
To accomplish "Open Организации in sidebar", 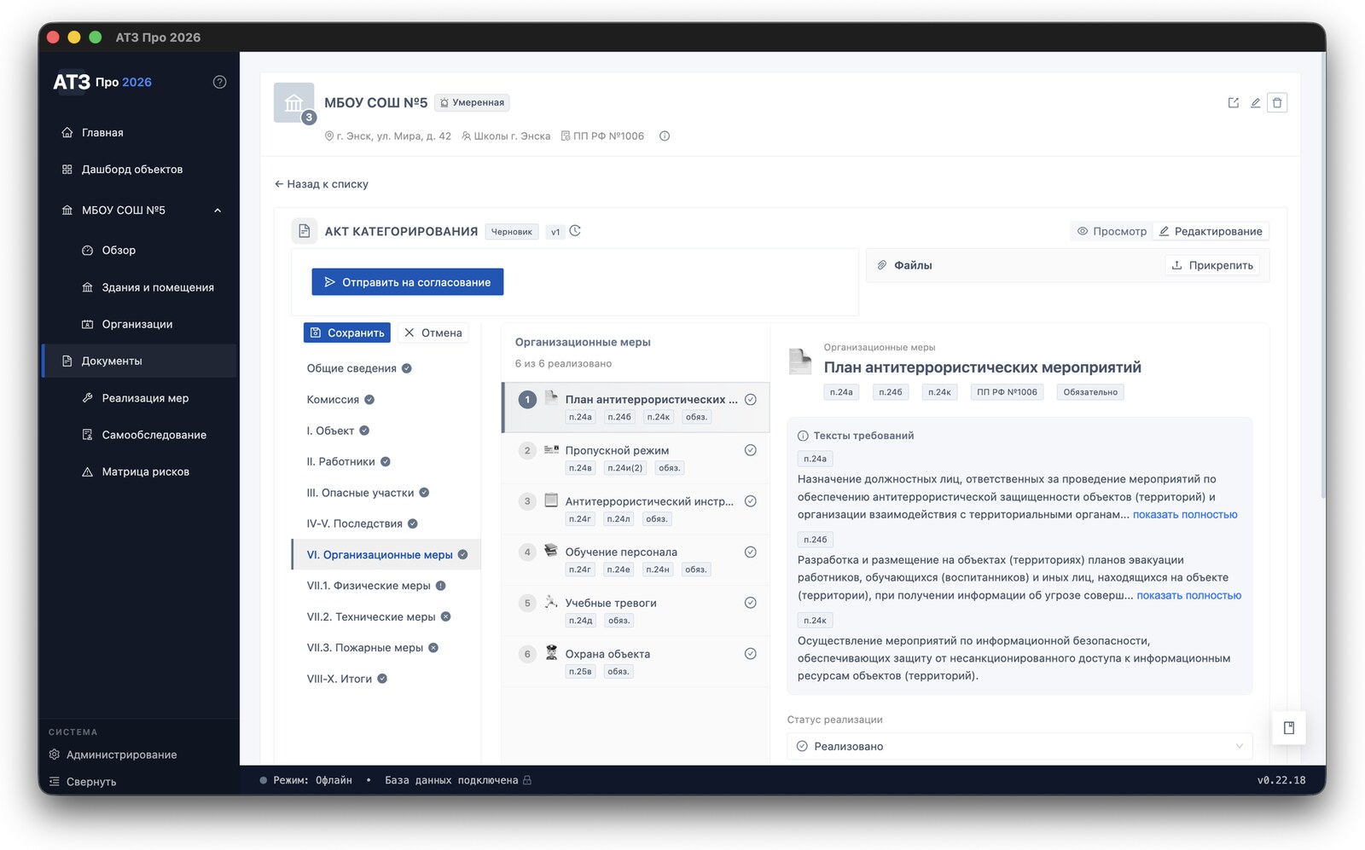I will coord(139,324).
